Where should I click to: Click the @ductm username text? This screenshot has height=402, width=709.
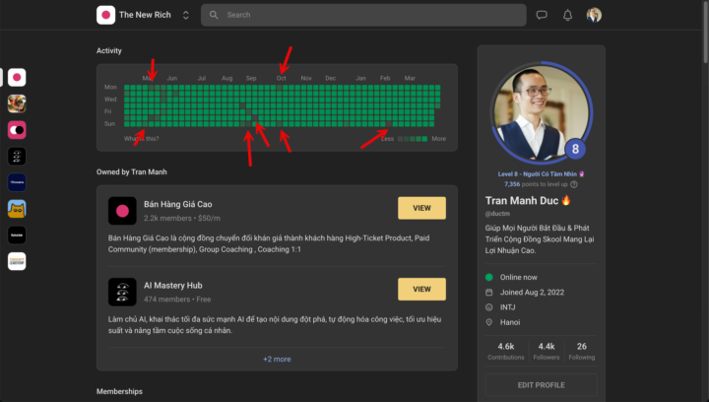(497, 214)
